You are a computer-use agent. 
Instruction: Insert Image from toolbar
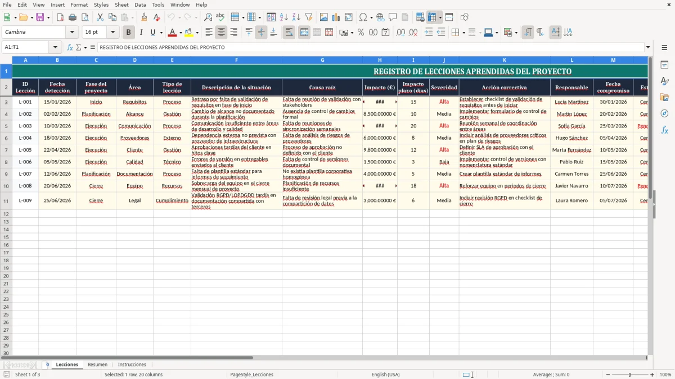324,17
